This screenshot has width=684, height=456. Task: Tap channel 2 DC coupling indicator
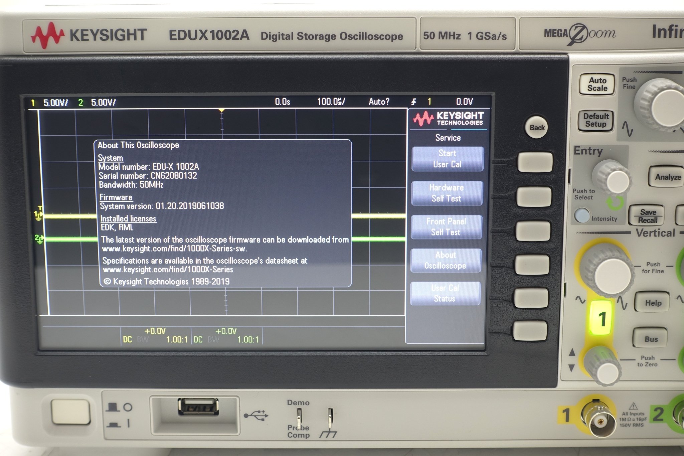pos(198,340)
